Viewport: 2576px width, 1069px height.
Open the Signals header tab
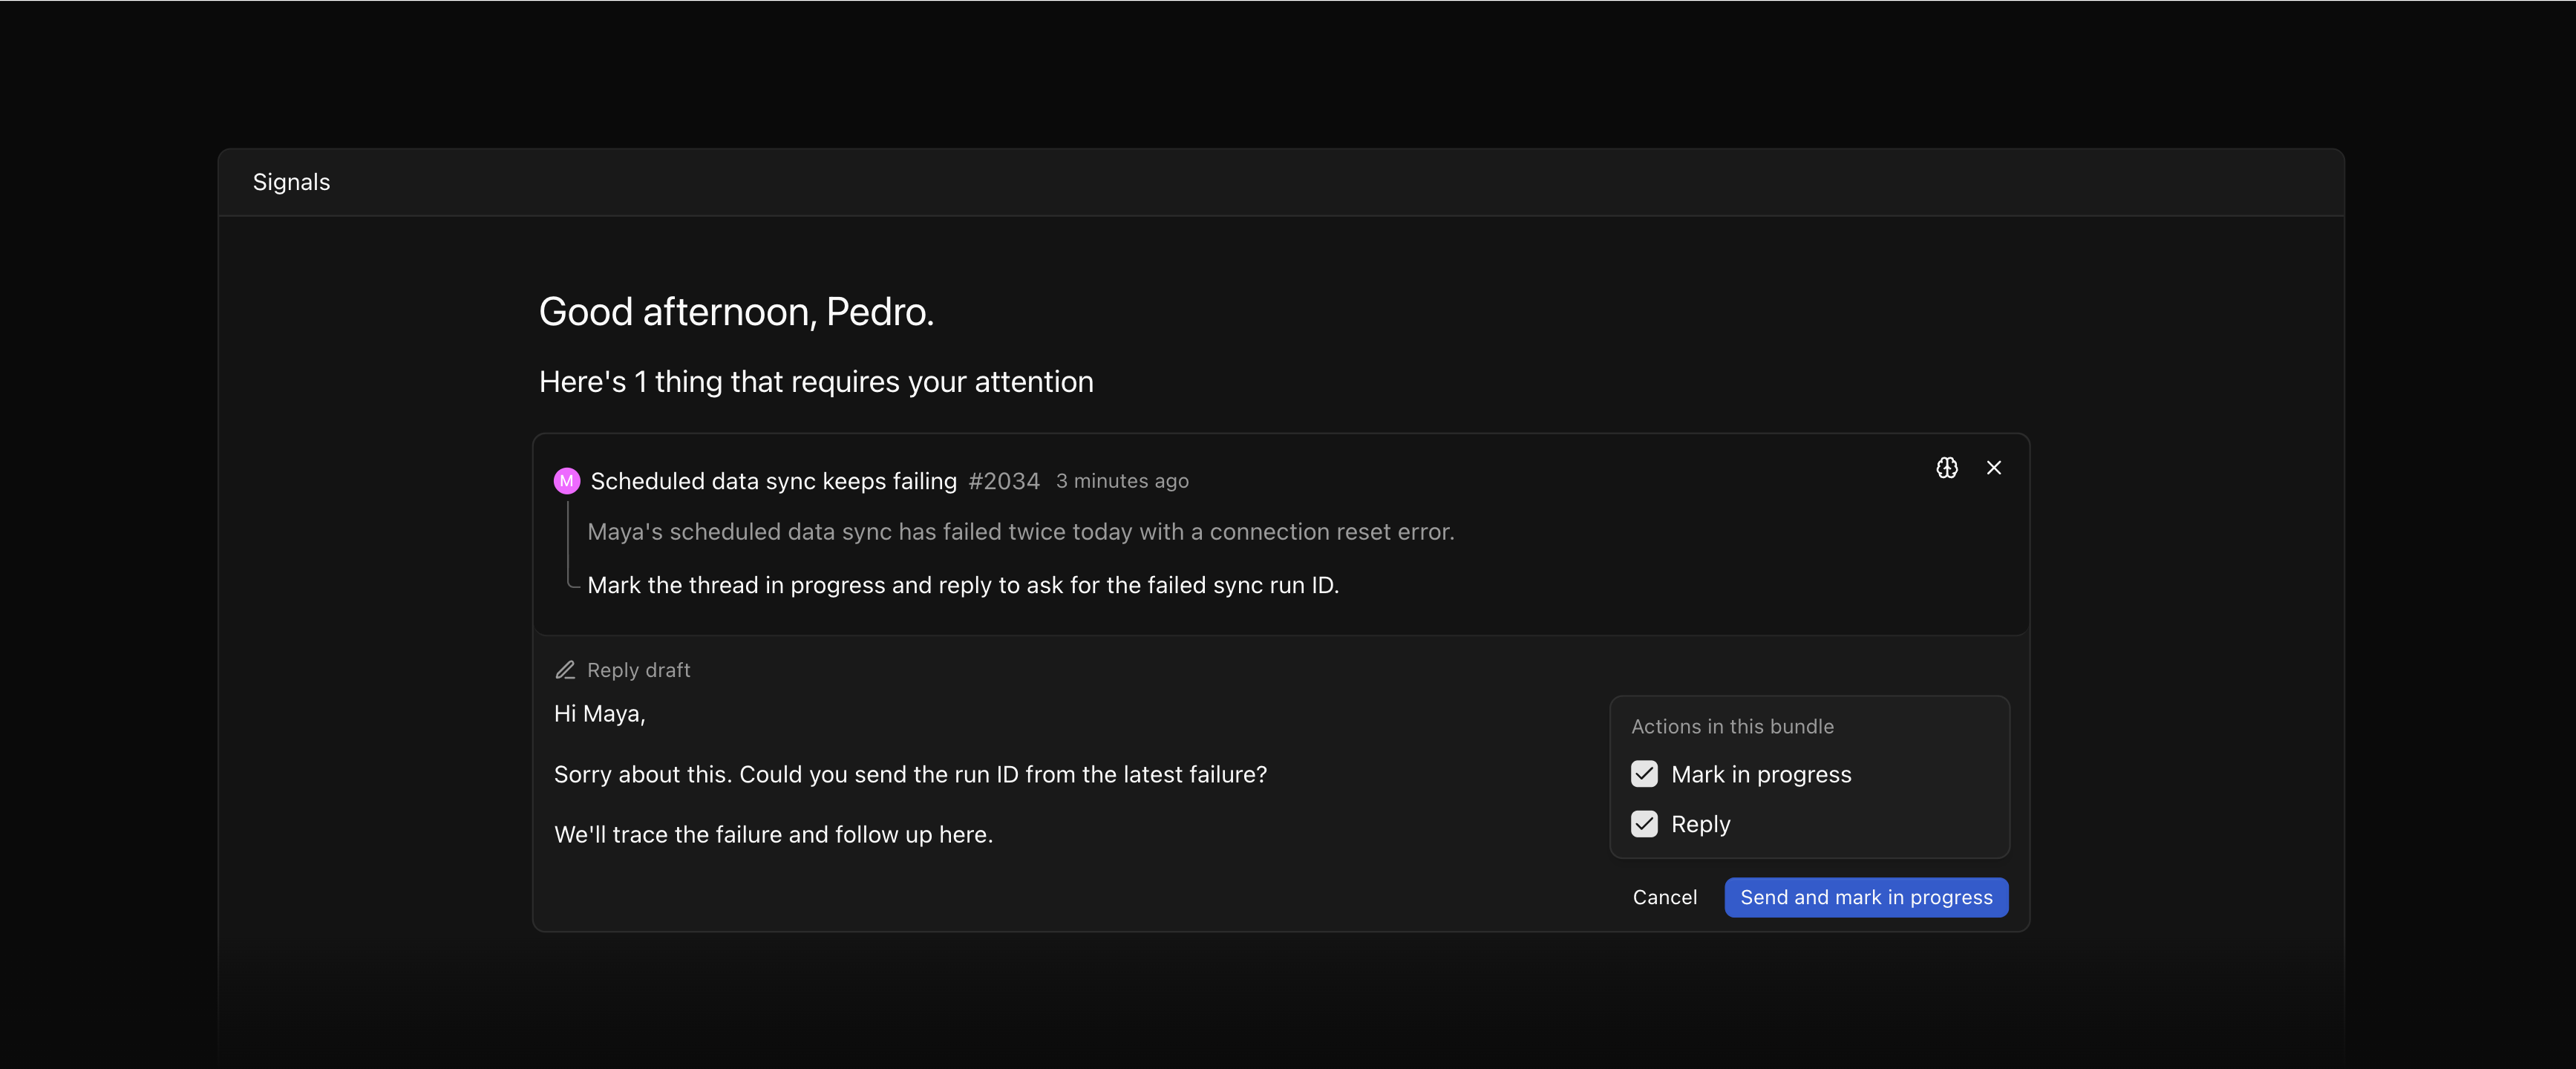(291, 182)
